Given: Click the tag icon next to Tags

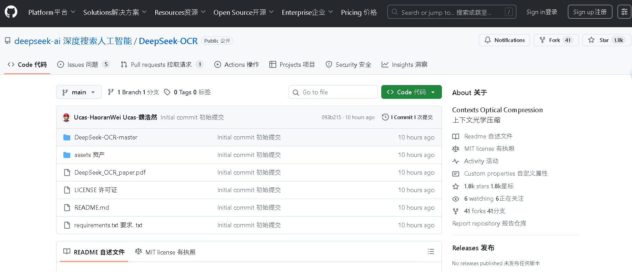Looking at the screenshot, I should pyautogui.click(x=167, y=92).
